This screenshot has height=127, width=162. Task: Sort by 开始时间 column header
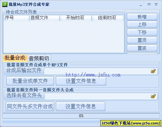76,18
